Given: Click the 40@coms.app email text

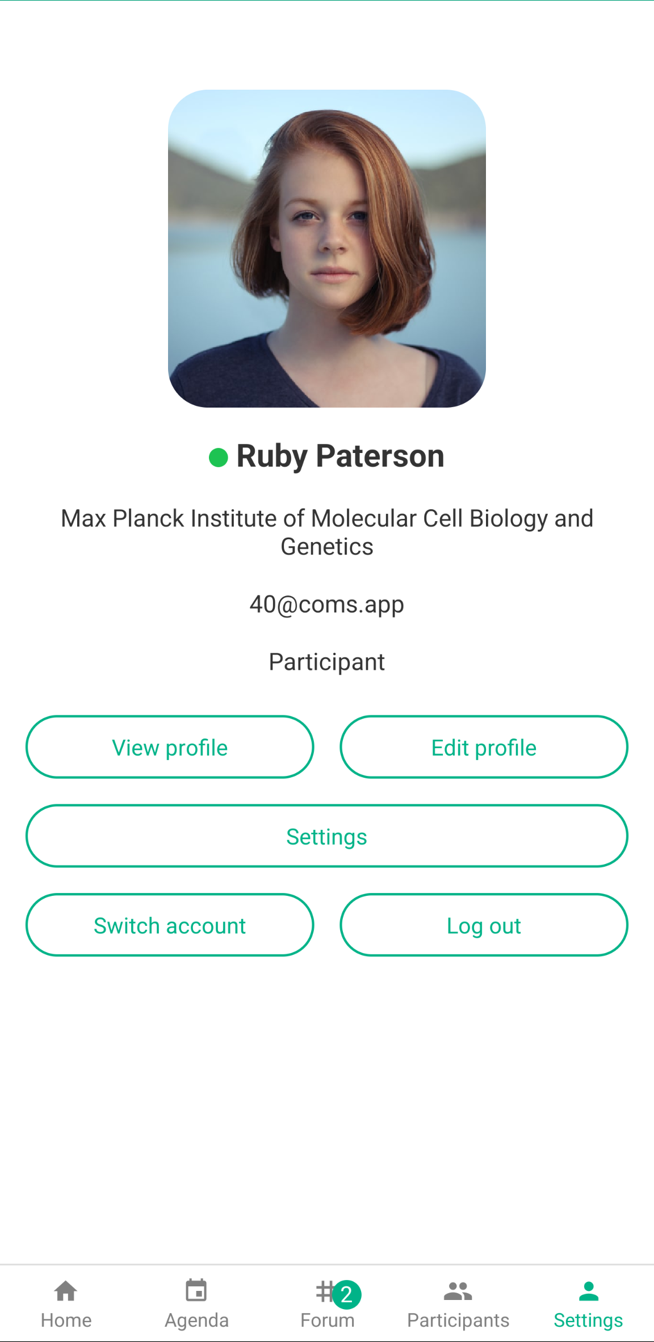Looking at the screenshot, I should 327,605.
